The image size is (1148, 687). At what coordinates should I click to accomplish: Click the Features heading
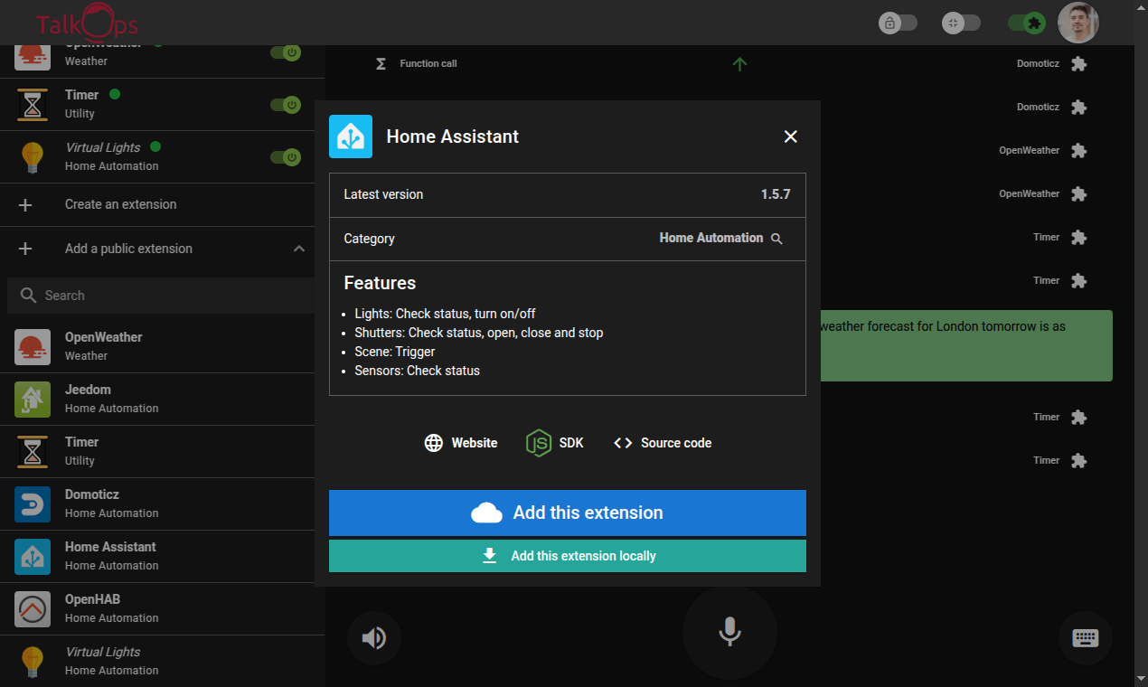[x=380, y=283]
